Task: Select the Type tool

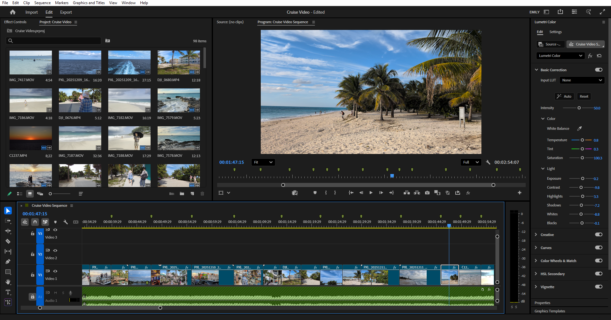Action: 8,292
